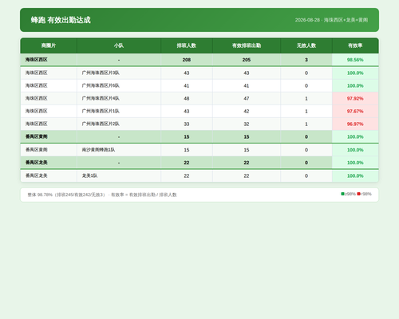Click the 无效人数 column header

coord(306,45)
